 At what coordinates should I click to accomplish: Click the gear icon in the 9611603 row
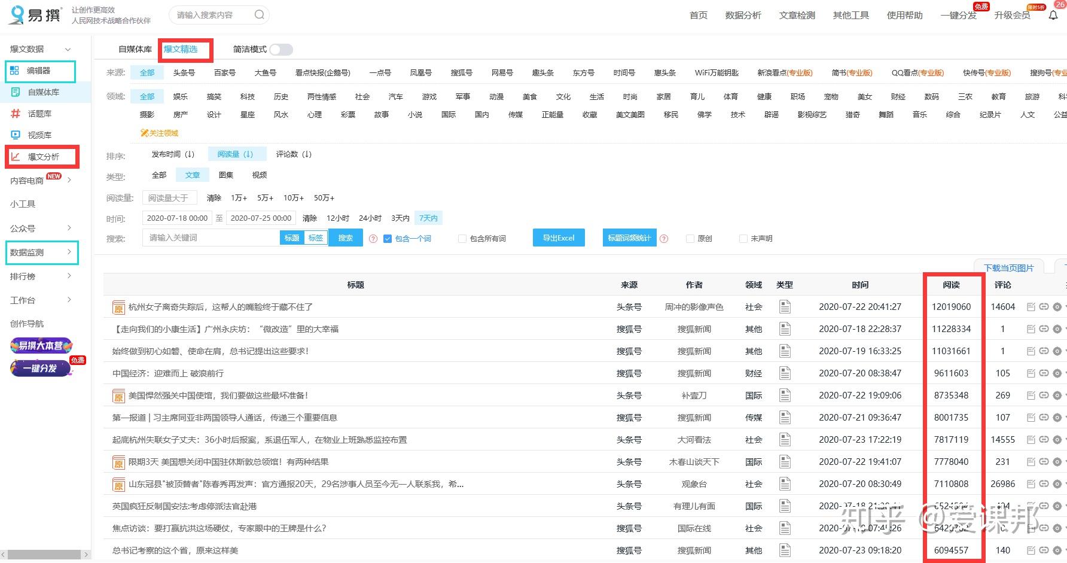point(1057,373)
